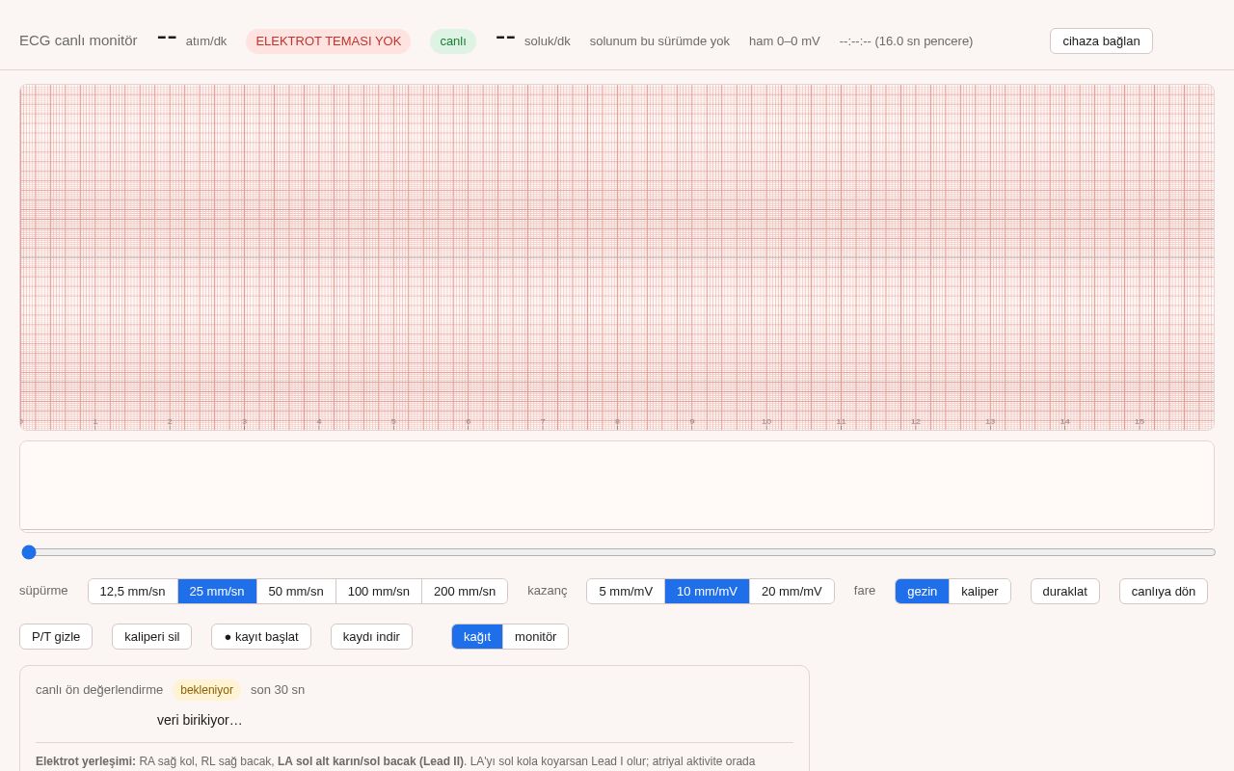Return to live with canlıya dön
Viewport: 1234px width, 771px height.
1163,591
